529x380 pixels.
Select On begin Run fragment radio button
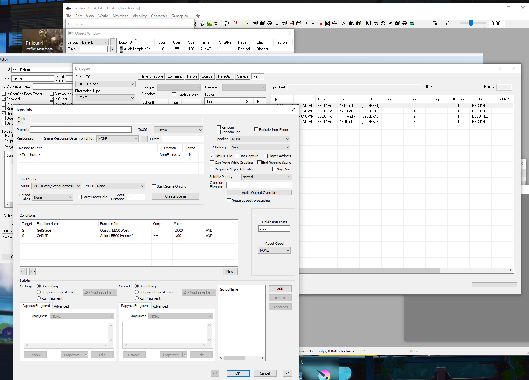click(x=39, y=298)
